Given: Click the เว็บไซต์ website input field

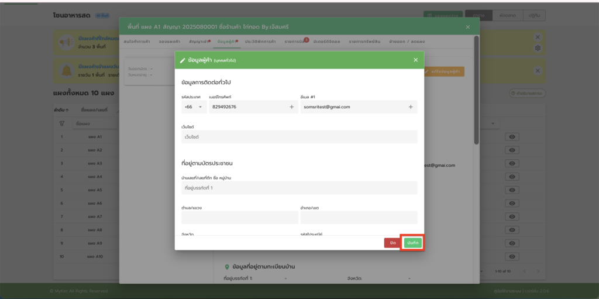Looking at the screenshot, I should (x=299, y=137).
